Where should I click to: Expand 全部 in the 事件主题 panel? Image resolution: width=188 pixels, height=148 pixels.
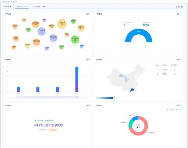pyautogui.click(x=88, y=14)
